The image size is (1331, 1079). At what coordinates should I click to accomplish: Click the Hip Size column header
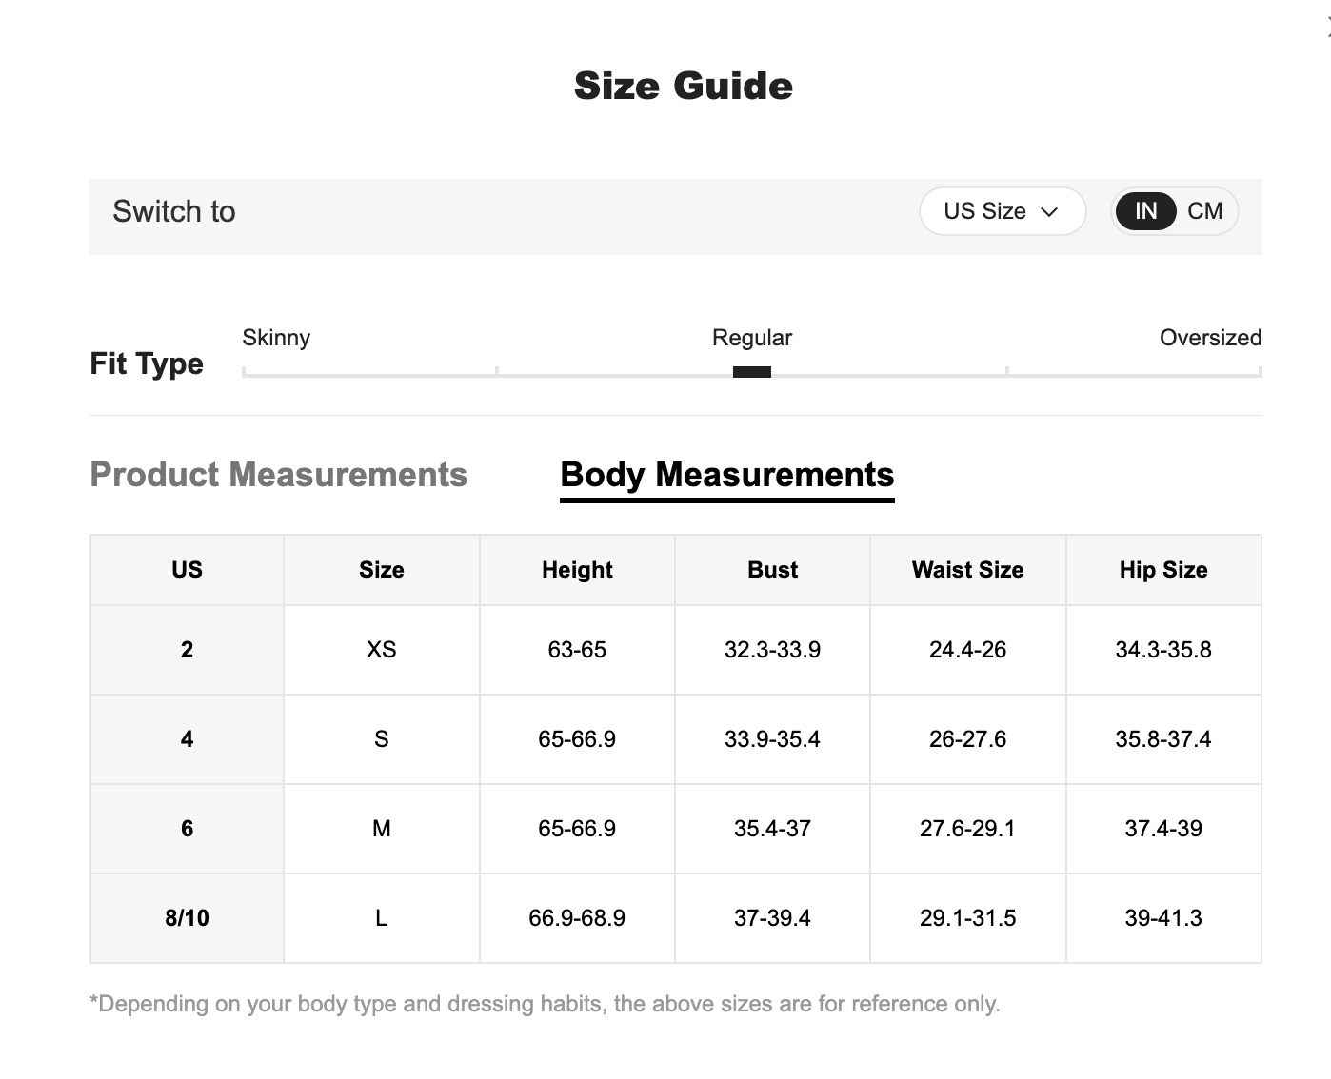(x=1162, y=570)
